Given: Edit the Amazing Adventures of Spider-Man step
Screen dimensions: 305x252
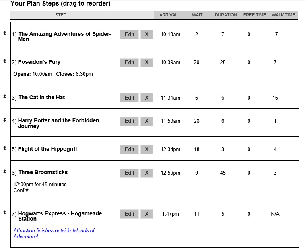Looking at the screenshot, I should point(129,35).
